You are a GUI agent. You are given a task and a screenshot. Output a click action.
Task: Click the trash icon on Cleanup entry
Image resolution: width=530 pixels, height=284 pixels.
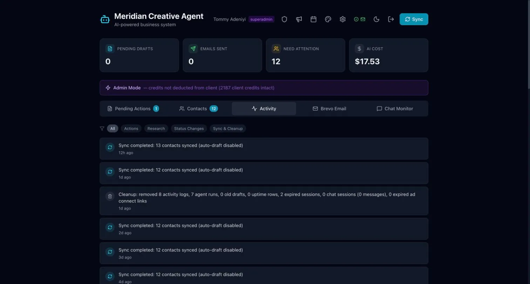point(110,196)
